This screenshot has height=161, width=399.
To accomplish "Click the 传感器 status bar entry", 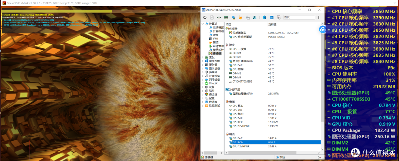I will point(208,157).
